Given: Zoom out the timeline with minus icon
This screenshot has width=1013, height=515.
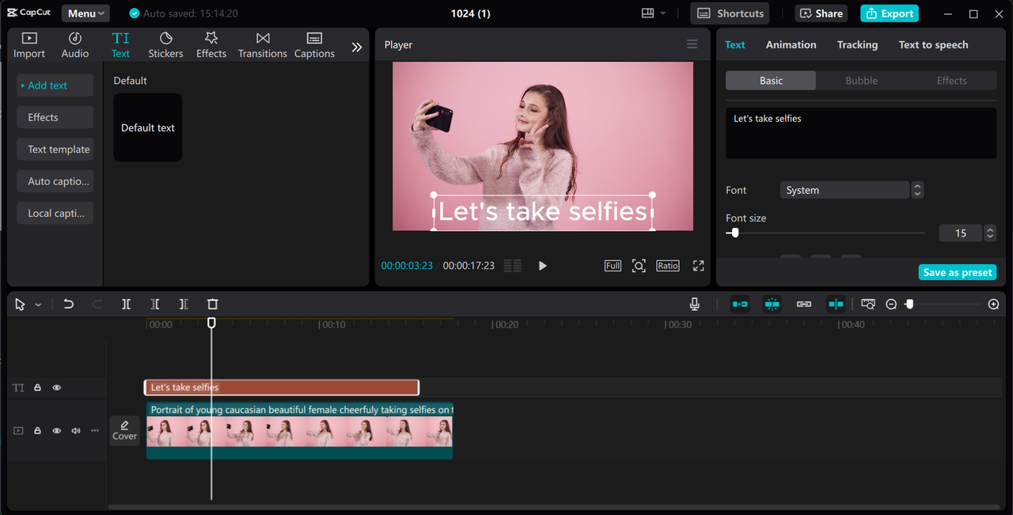Looking at the screenshot, I should point(891,304).
